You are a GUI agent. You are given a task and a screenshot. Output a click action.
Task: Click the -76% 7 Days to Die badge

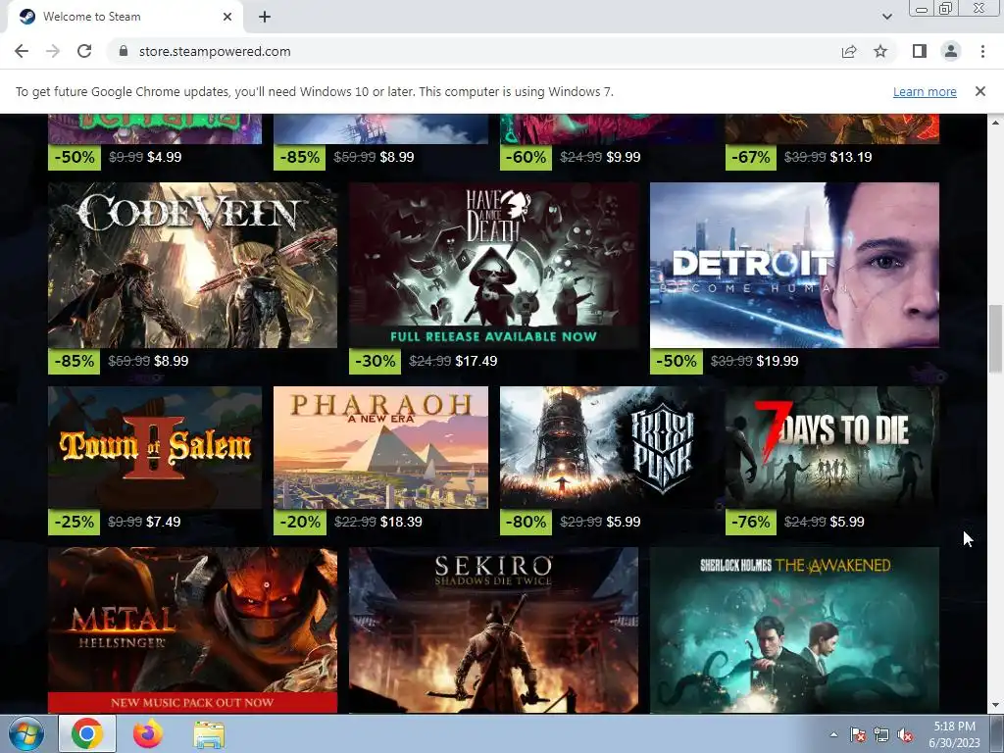[751, 522]
